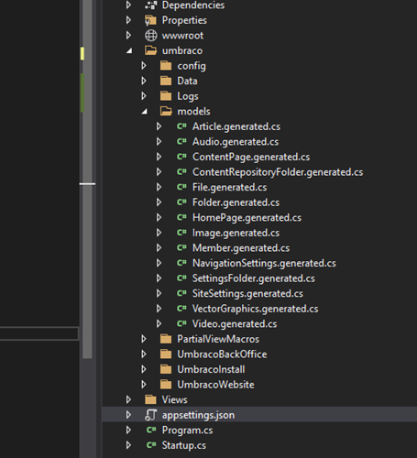Select the PartialViewMacros folder label
The image size is (417, 458).
click(218, 339)
